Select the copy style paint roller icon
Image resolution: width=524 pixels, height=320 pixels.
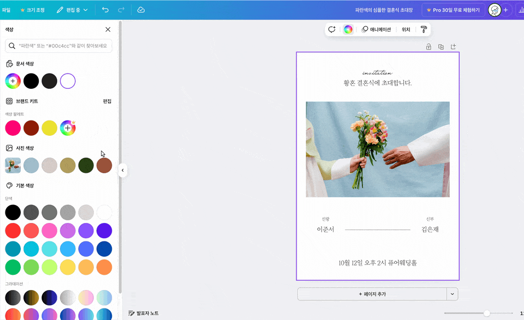(x=424, y=29)
